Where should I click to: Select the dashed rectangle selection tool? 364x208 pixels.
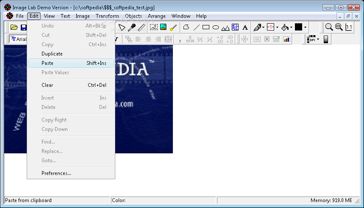pos(154,27)
